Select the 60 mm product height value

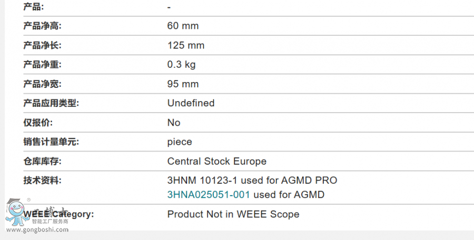pyautogui.click(x=183, y=26)
